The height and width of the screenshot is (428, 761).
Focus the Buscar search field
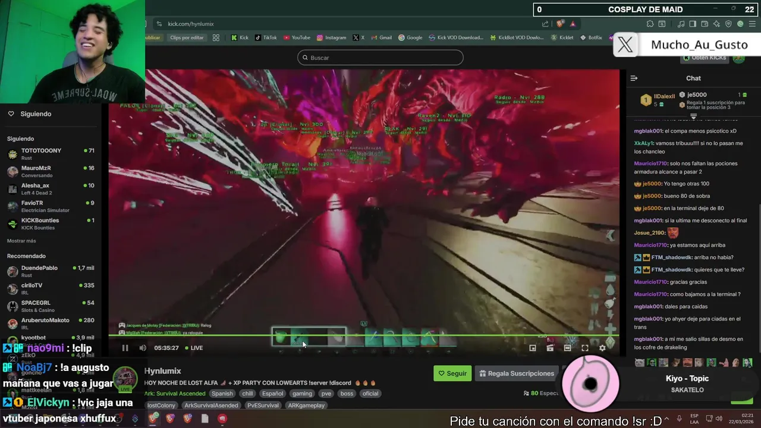380,58
